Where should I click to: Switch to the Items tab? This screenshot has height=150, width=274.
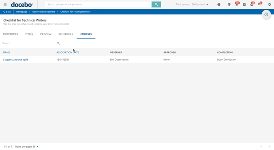coord(29,34)
